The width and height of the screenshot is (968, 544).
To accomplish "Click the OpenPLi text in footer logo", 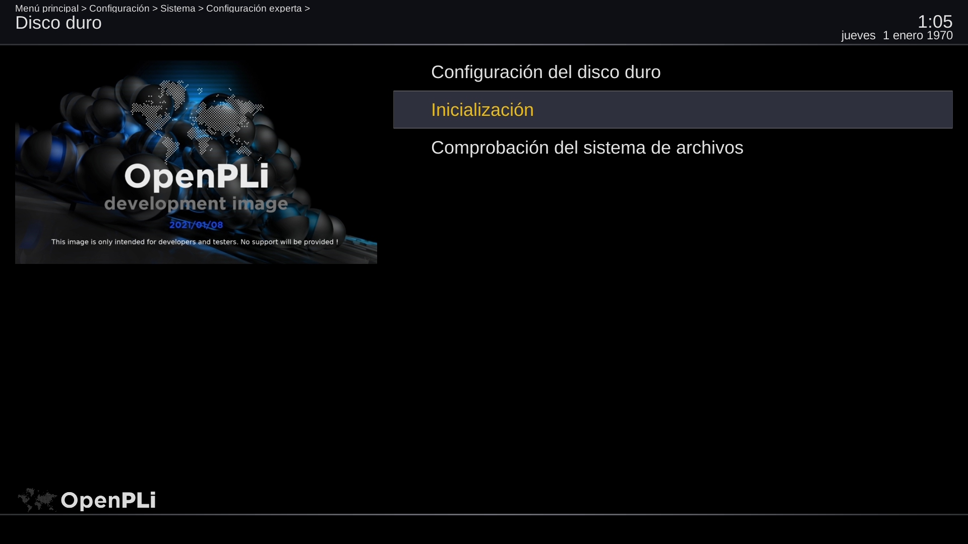I will click(x=108, y=500).
